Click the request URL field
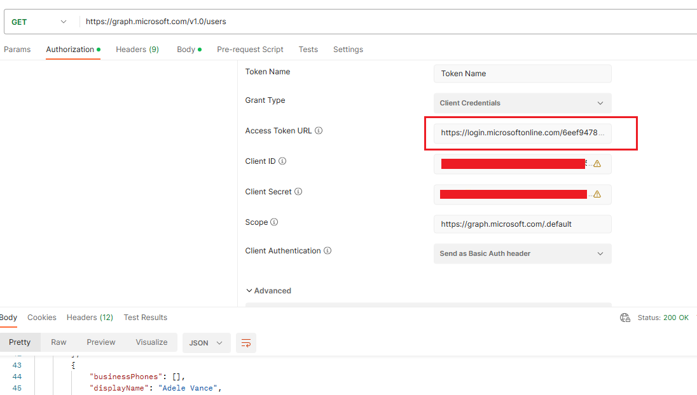The width and height of the screenshot is (697, 395). [387, 22]
